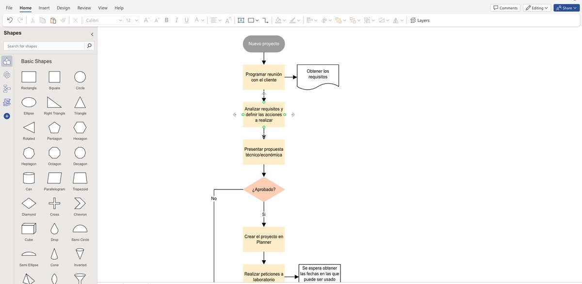Image resolution: width=582 pixels, height=284 pixels.
Task: Select the Text Box tool
Action: click(x=241, y=20)
